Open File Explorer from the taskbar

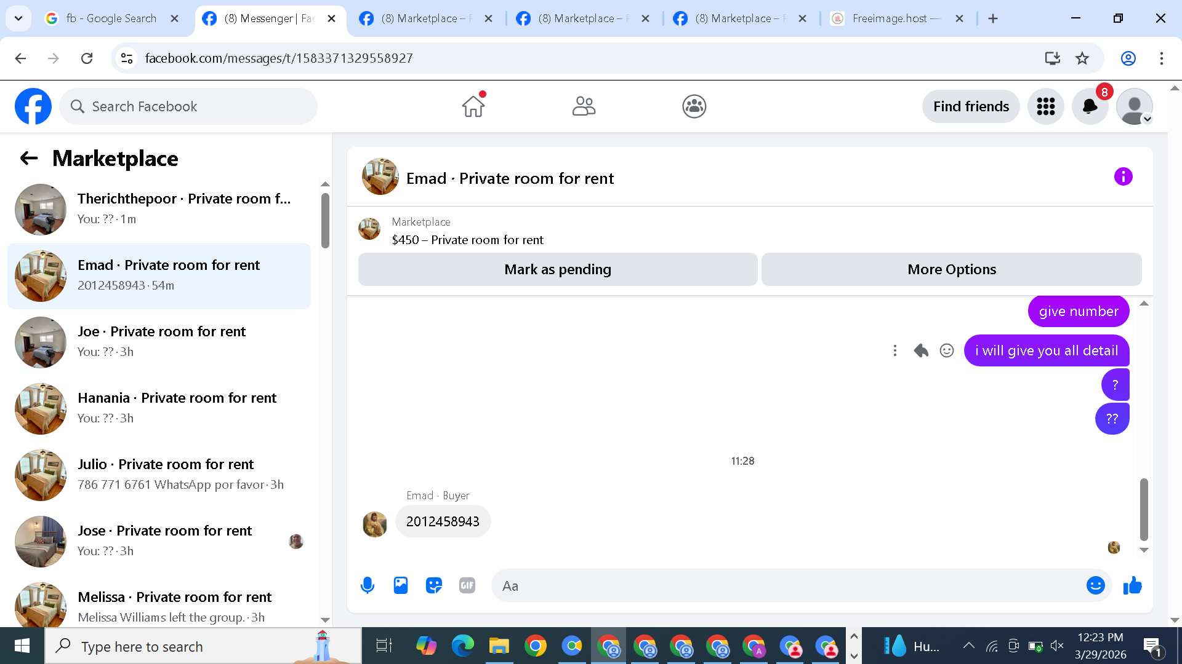click(x=499, y=646)
